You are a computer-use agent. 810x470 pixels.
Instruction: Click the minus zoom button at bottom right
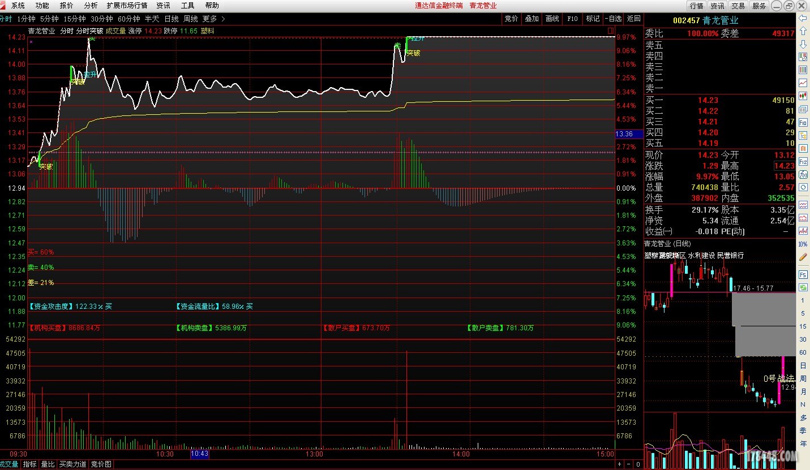628,464
